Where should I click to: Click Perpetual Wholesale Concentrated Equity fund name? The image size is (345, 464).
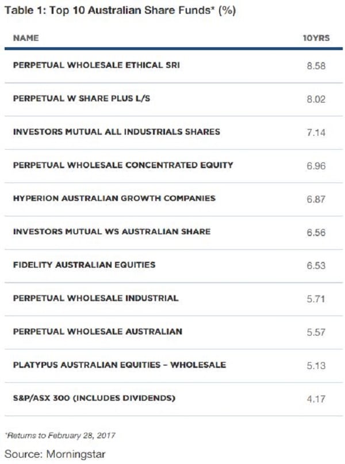click(123, 165)
